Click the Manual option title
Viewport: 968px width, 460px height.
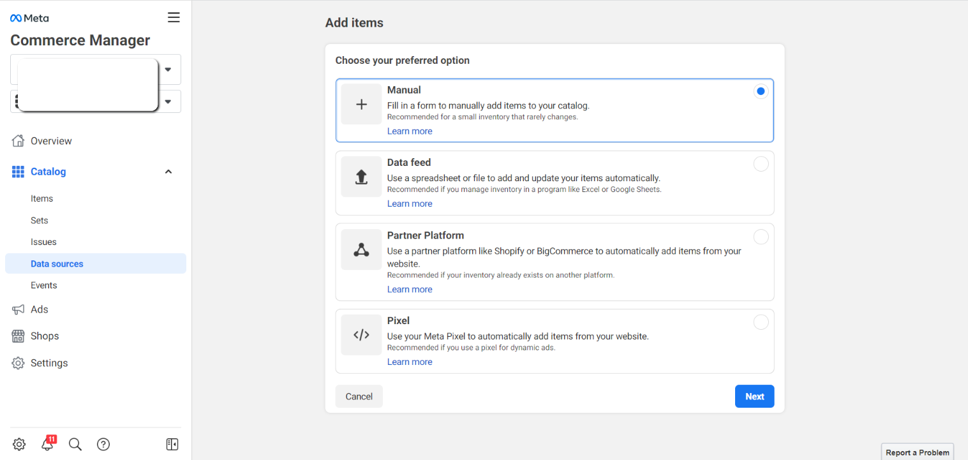pyautogui.click(x=404, y=90)
